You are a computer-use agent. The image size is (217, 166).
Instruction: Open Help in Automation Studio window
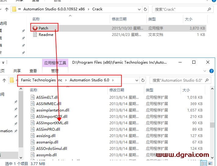tap(211, 71)
